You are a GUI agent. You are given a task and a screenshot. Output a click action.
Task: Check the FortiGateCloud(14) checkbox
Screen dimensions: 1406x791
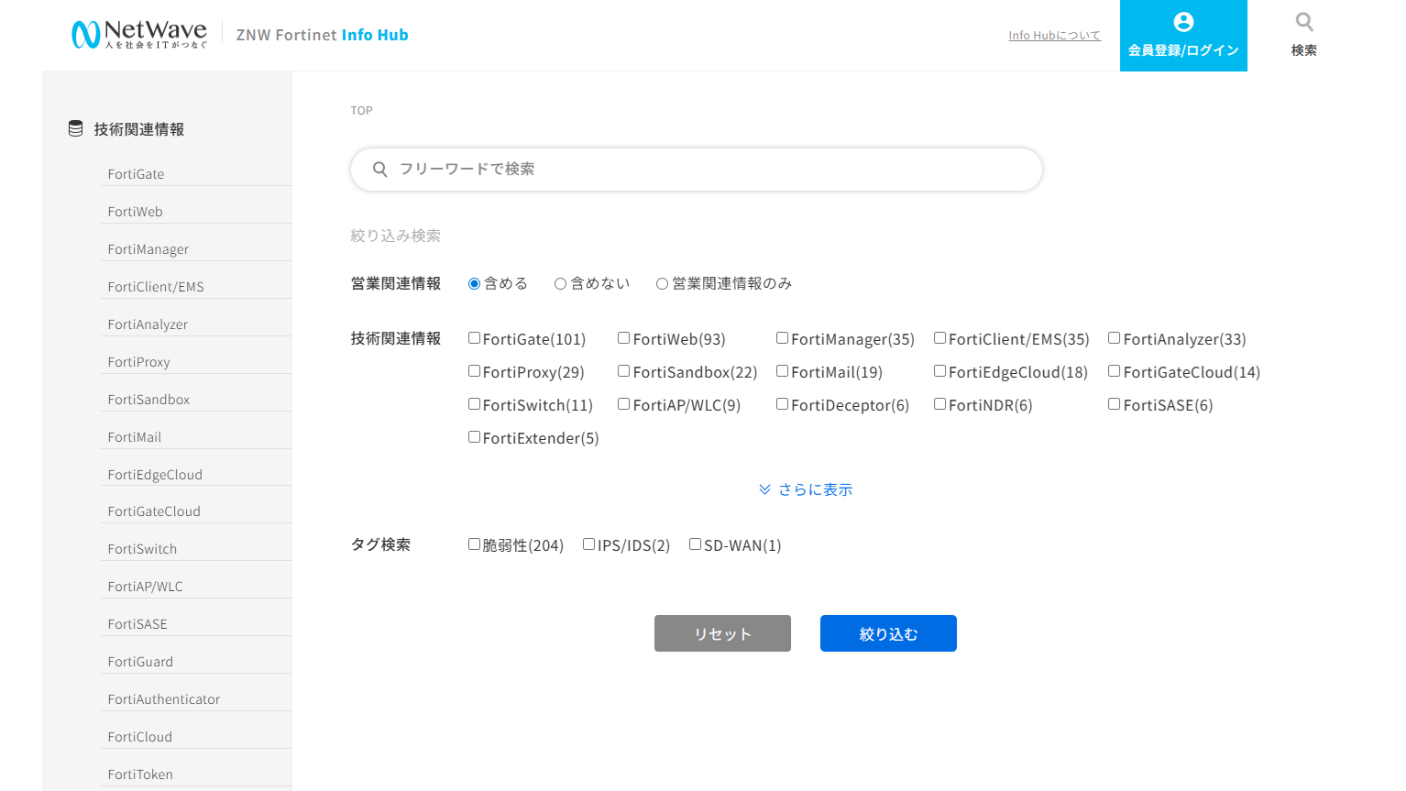[x=1114, y=371]
